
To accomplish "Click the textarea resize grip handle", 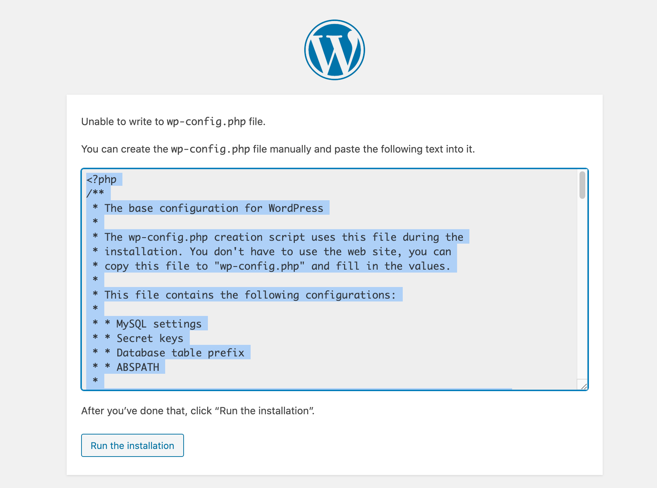I will point(583,387).
